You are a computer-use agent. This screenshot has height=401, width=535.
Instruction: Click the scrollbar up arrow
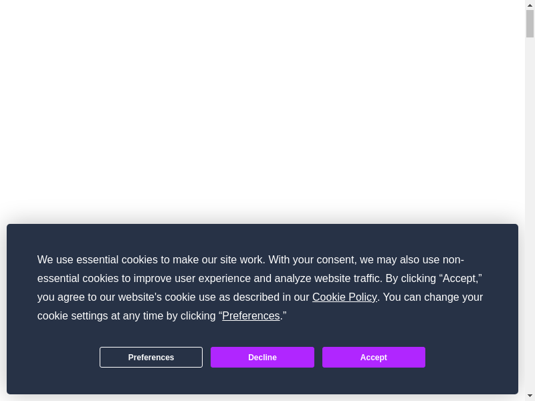(x=530, y=5)
